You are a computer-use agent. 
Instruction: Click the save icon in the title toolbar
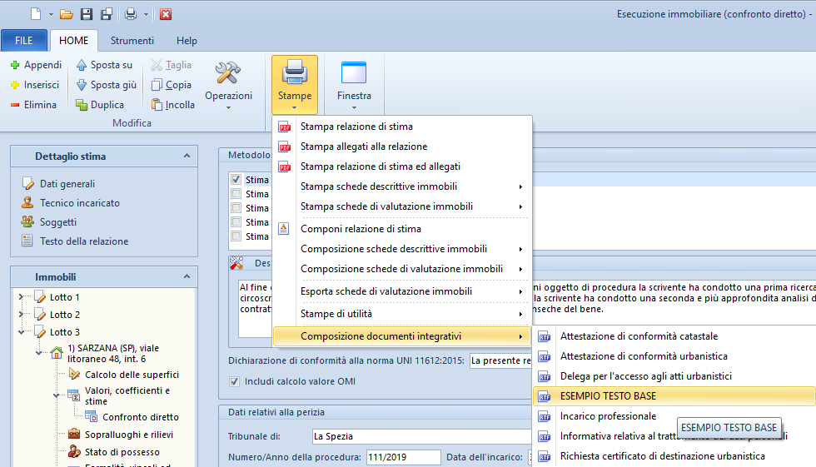[x=87, y=14]
